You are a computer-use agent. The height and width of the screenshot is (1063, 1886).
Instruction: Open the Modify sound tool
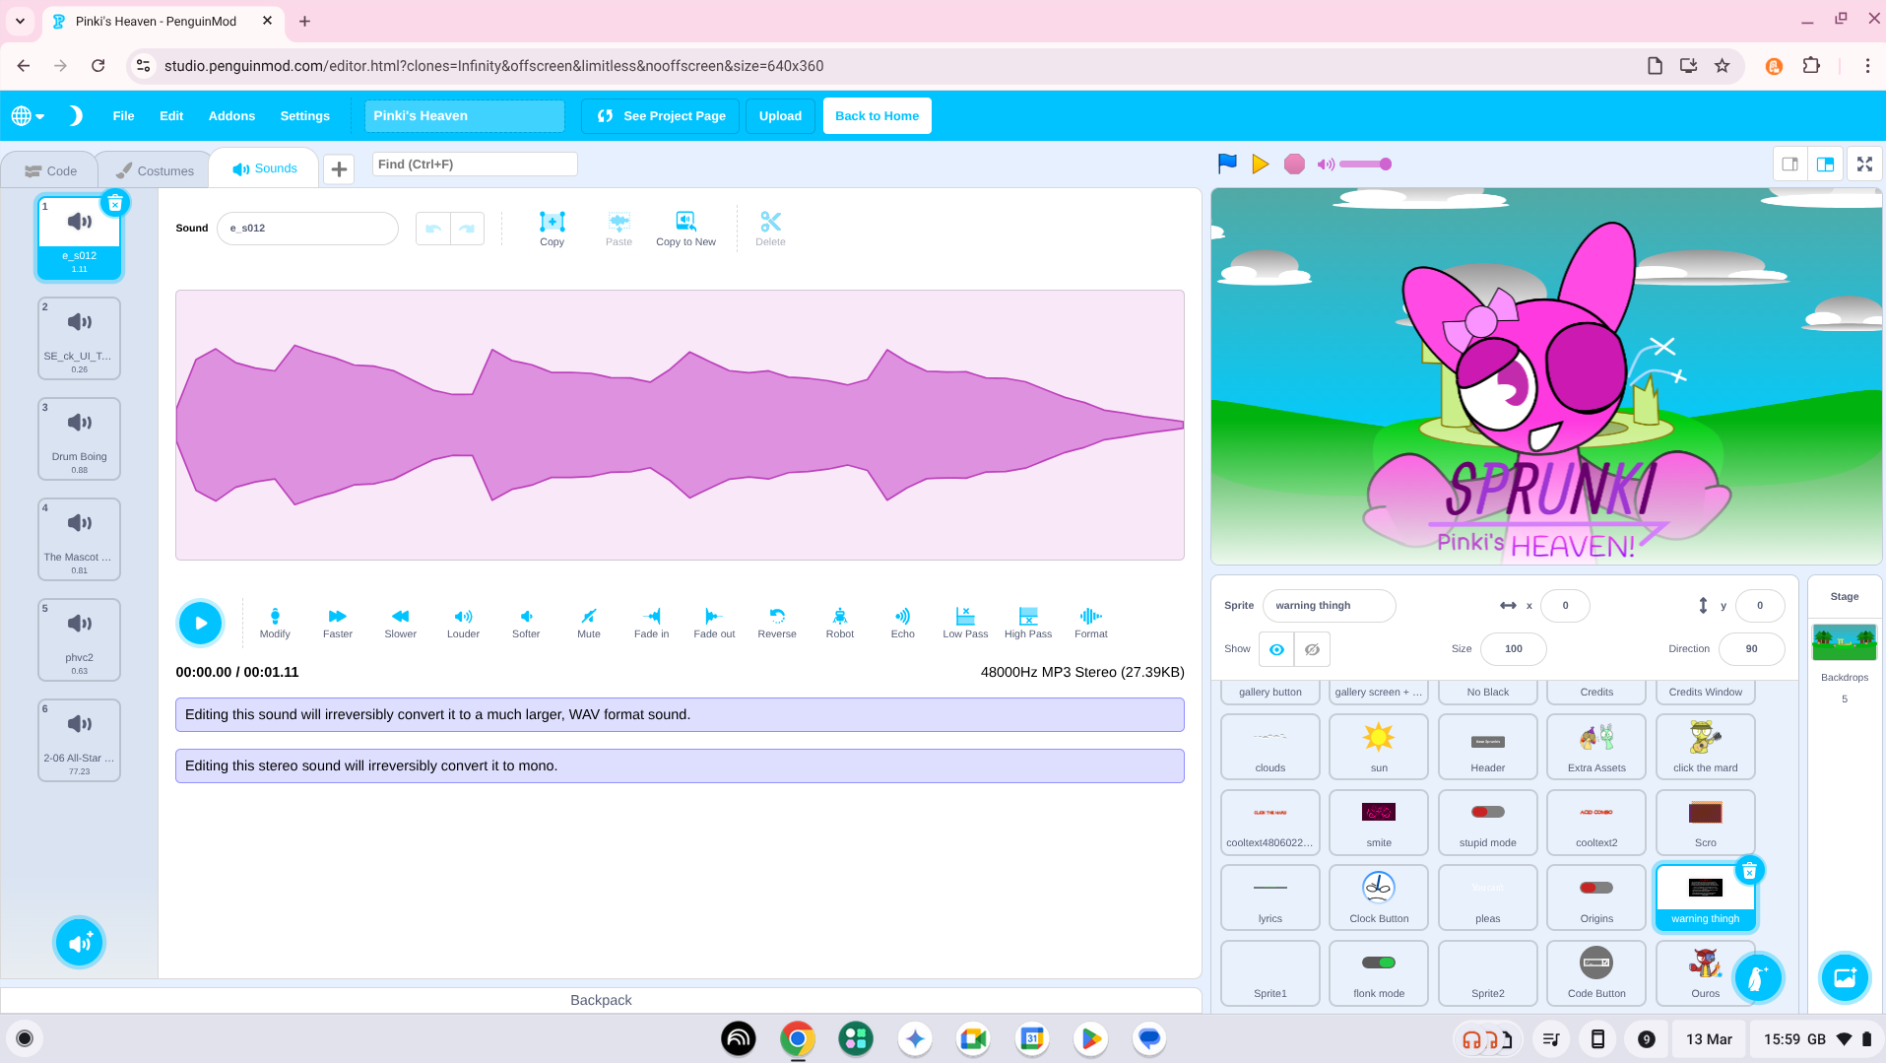click(x=275, y=623)
